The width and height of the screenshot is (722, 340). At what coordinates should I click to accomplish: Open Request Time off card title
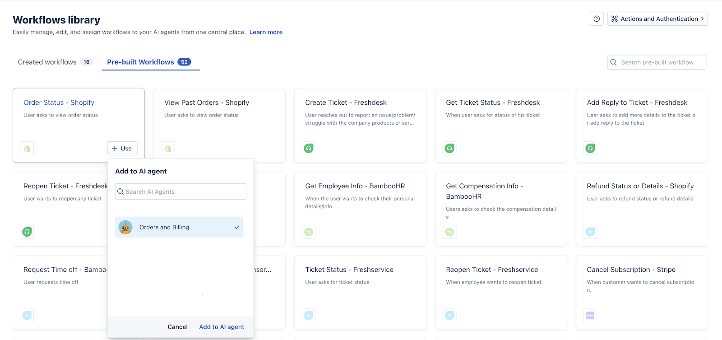point(65,270)
